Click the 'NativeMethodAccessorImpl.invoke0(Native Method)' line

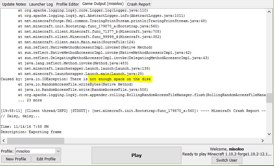(85, 47)
